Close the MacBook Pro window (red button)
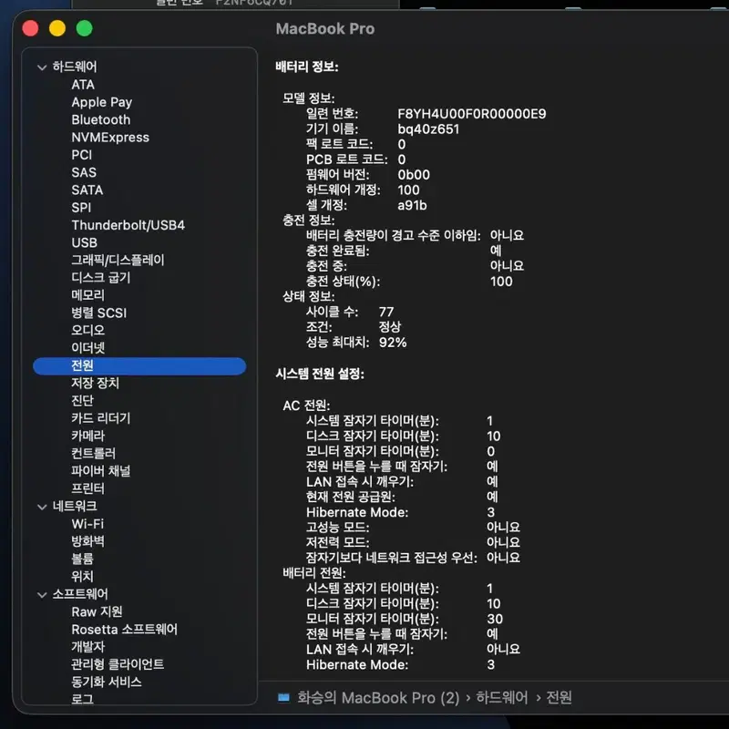The width and height of the screenshot is (729, 729). coord(30,28)
